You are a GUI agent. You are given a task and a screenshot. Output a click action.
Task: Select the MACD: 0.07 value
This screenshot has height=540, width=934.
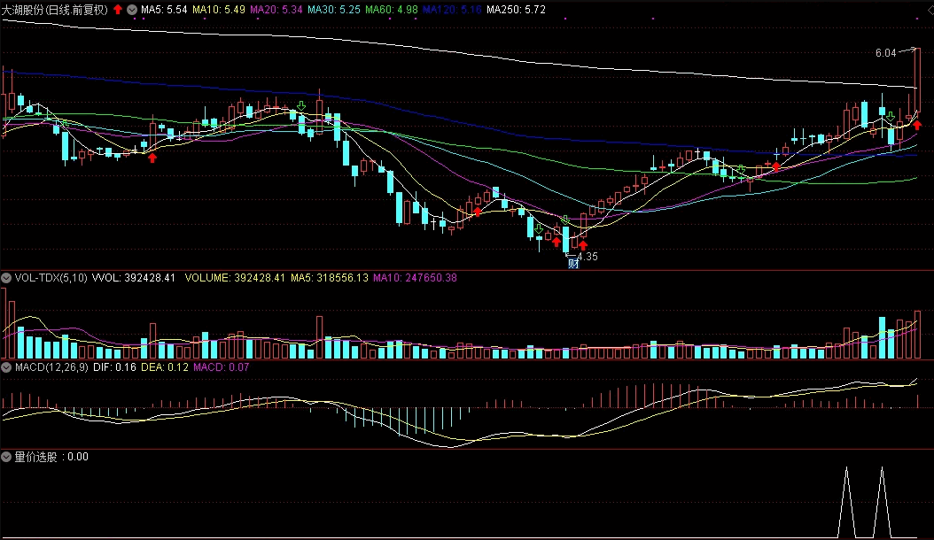click(x=221, y=367)
